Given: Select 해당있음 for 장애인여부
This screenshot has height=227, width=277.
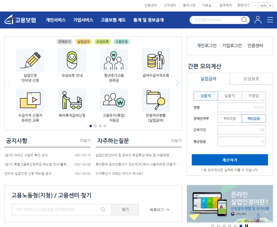Looking at the screenshot, I should coord(230,119).
